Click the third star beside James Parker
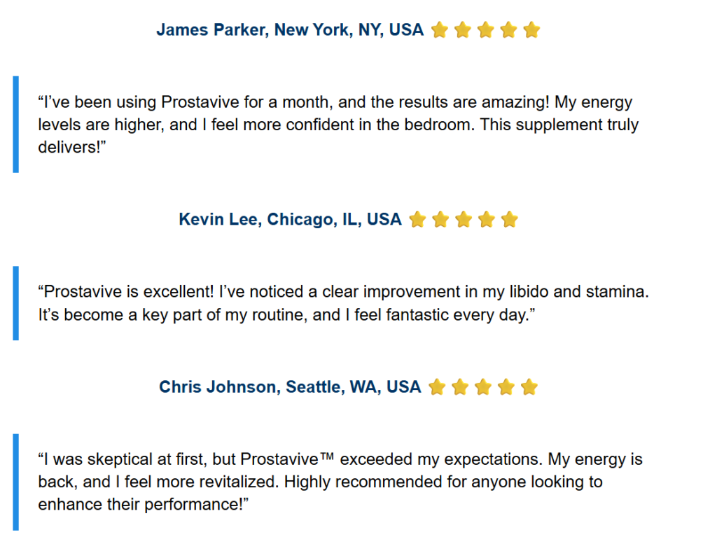The height and width of the screenshot is (537, 717). (486, 30)
